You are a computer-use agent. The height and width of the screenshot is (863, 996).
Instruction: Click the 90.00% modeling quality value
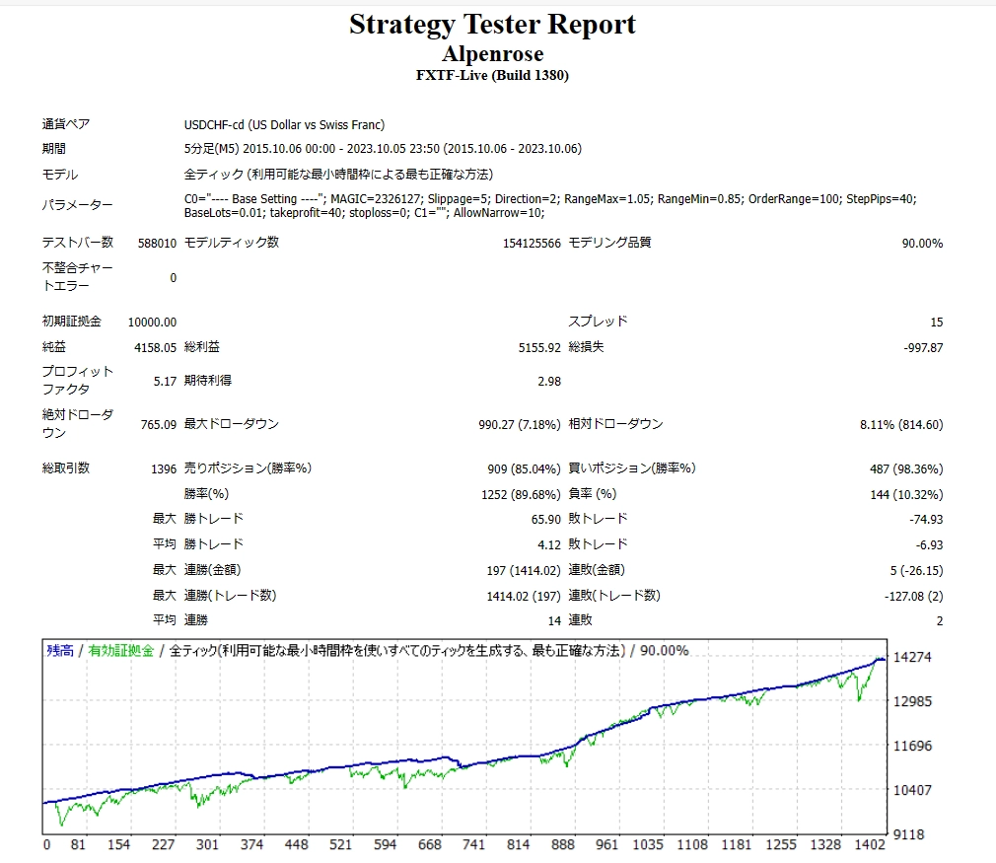(922, 244)
